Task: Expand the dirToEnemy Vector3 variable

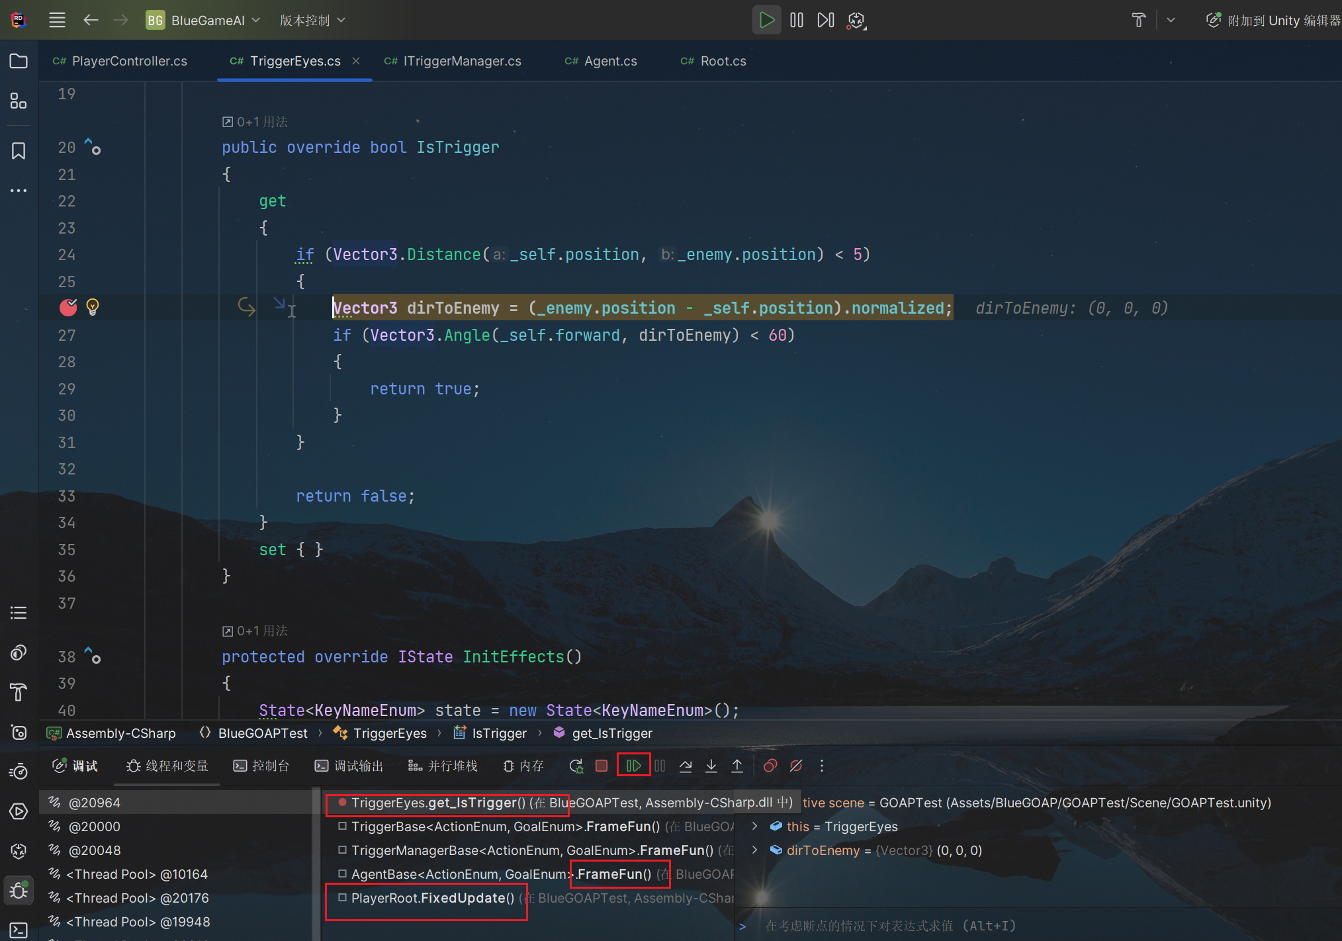Action: pyautogui.click(x=754, y=850)
